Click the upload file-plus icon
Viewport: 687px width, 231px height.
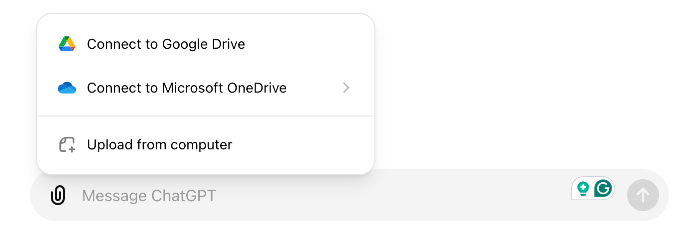[67, 145]
